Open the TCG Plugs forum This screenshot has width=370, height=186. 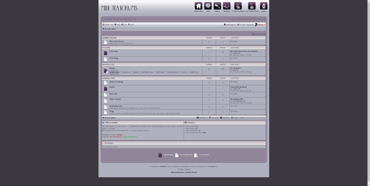[113, 58]
